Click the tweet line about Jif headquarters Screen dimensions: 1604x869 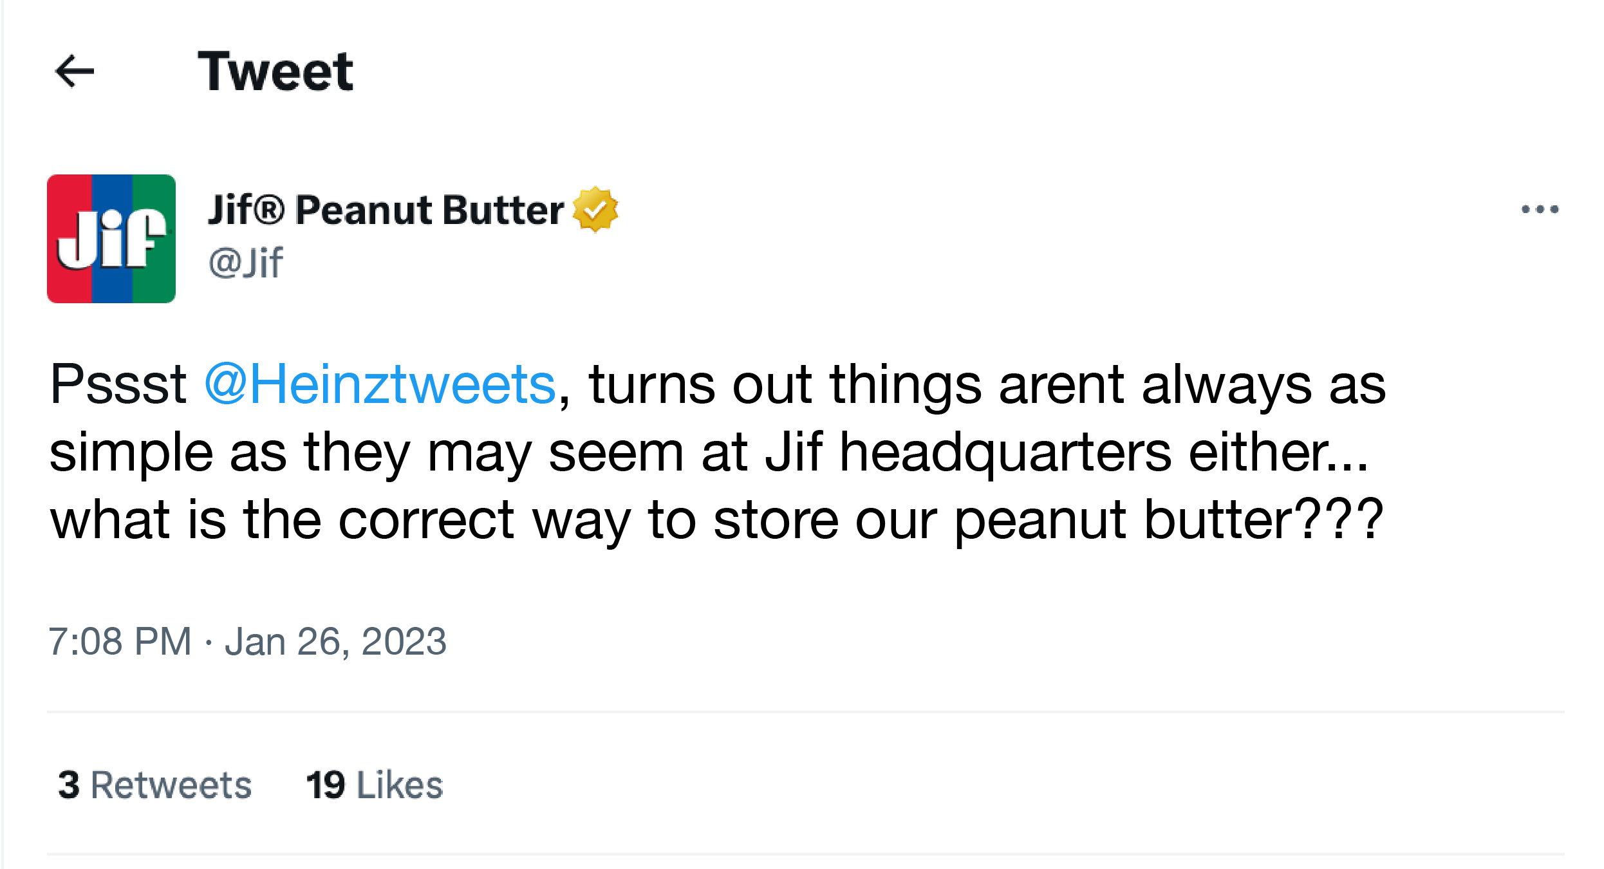tap(708, 453)
